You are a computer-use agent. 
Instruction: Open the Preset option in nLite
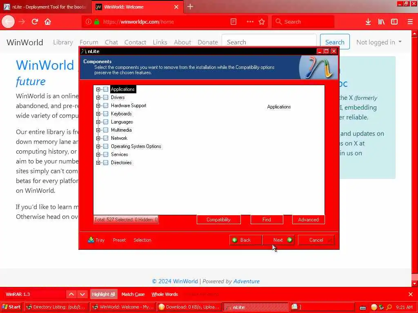click(119, 240)
